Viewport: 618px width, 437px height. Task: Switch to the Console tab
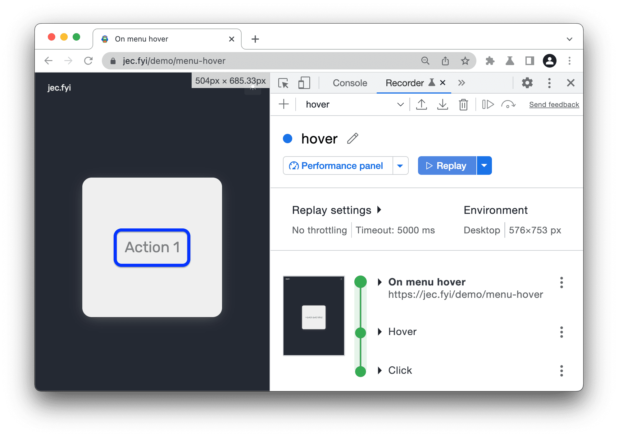[x=350, y=83]
